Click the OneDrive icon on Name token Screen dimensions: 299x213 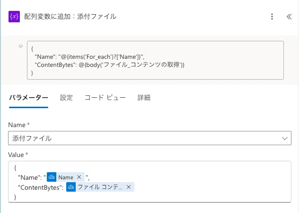tap(52, 177)
